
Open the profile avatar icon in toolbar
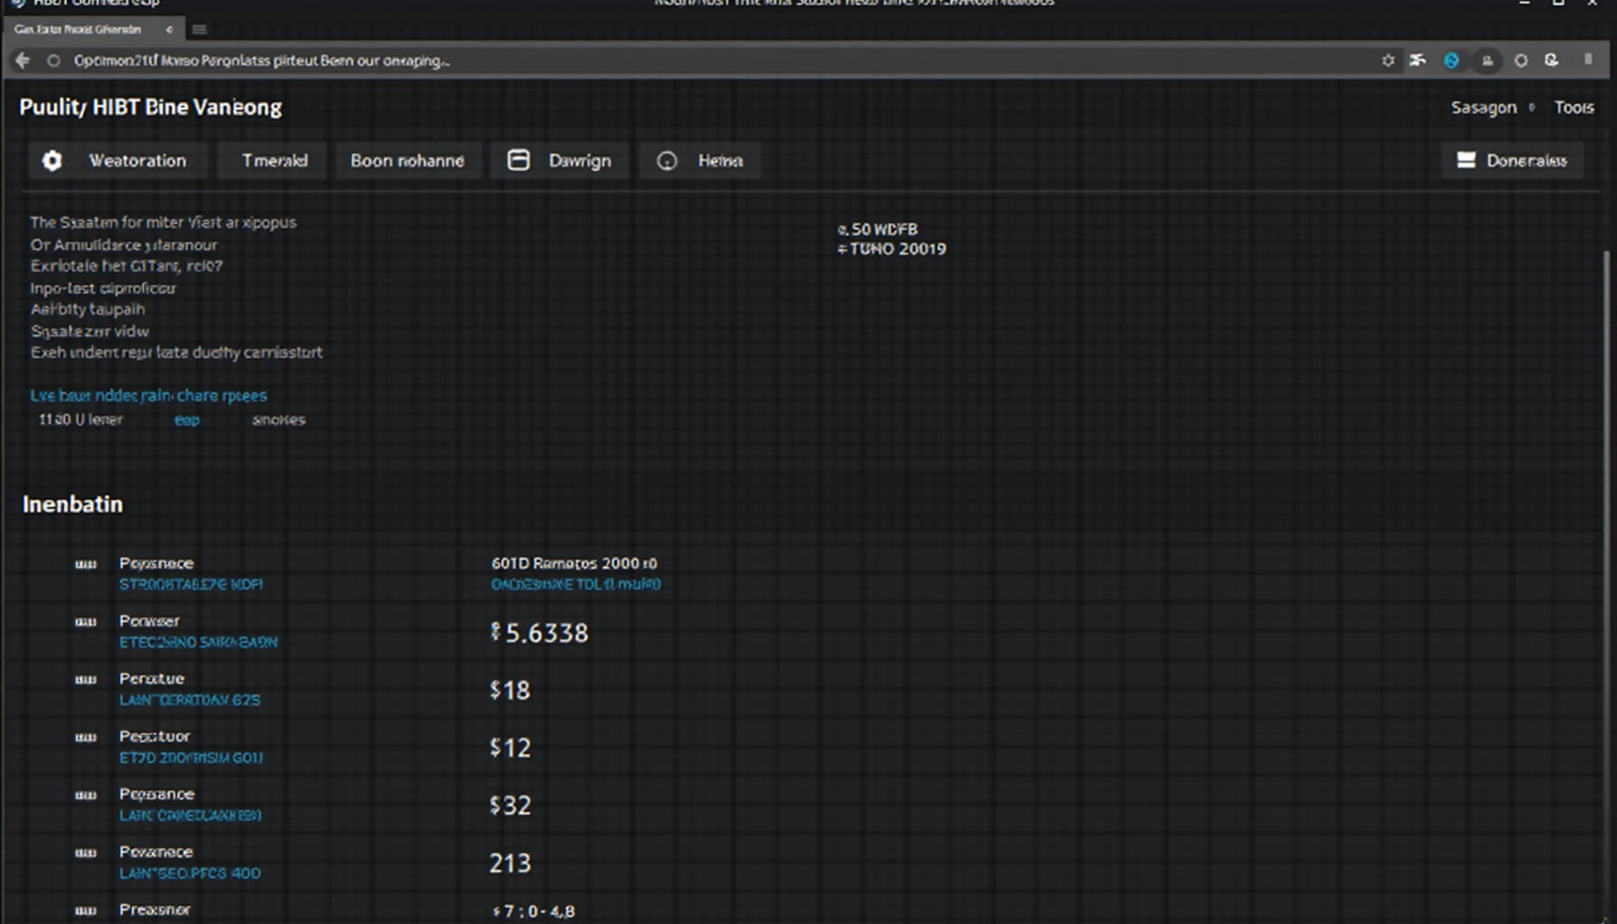1487,60
